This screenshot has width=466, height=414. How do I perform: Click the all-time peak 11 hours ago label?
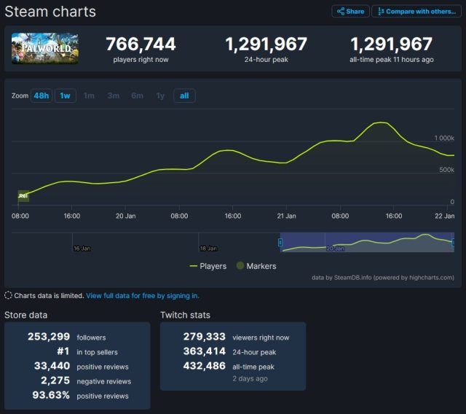(x=392, y=60)
